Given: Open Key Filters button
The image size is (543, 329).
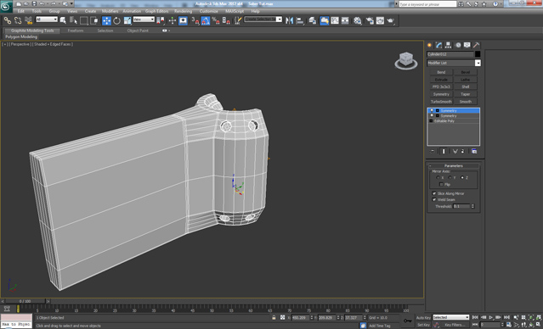Looking at the screenshot, I should [x=455, y=325].
